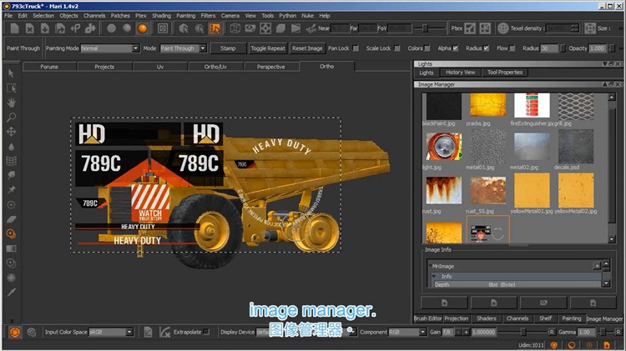Adjust the Texel density stepper arrows
The image size is (626, 351).
click(575, 28)
